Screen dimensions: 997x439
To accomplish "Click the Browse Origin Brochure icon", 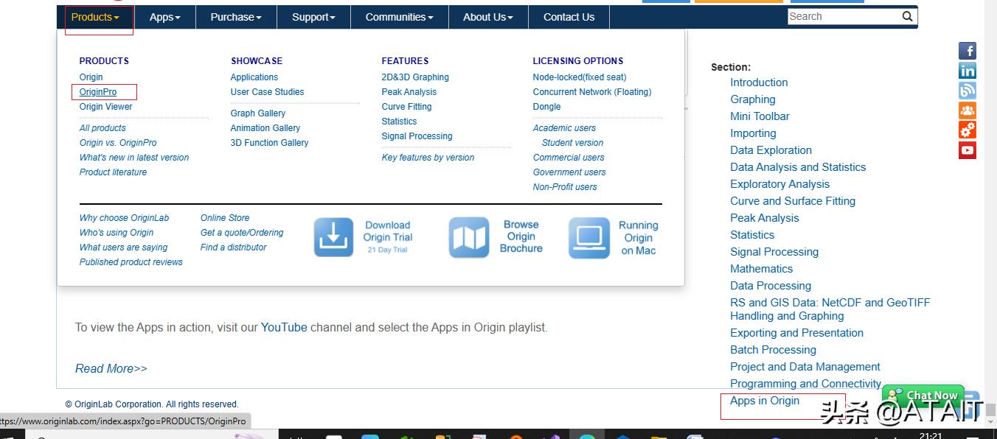I will [x=469, y=237].
